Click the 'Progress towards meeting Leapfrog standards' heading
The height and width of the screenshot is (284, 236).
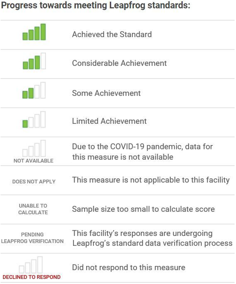tap(96, 5)
